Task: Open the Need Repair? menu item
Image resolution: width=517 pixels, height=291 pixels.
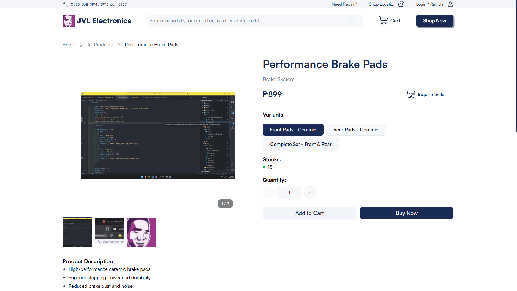Action: point(344,4)
